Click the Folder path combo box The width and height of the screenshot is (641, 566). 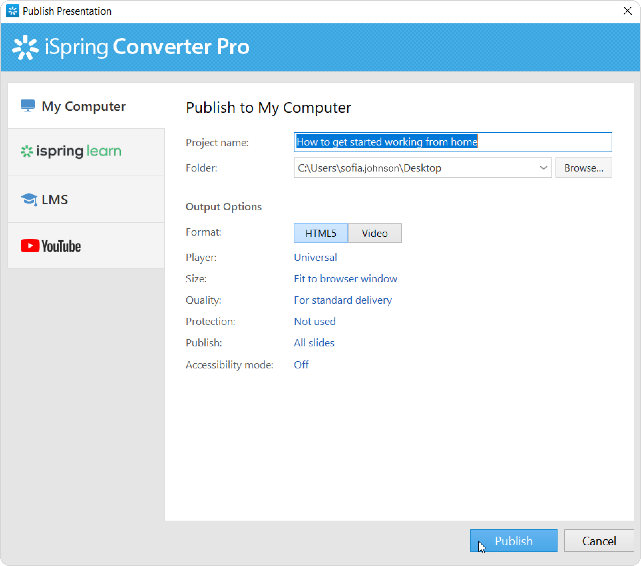click(x=423, y=168)
